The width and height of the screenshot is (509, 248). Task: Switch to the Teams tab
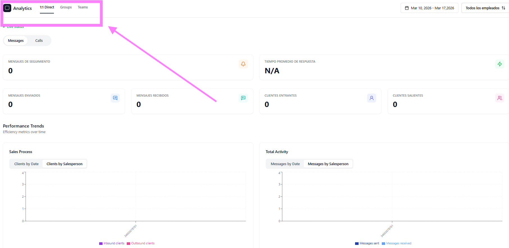83,7
